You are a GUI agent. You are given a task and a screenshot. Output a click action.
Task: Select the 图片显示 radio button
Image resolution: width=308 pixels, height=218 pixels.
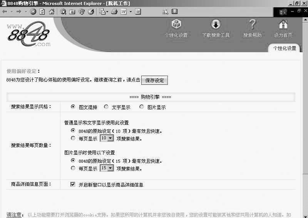(142, 107)
